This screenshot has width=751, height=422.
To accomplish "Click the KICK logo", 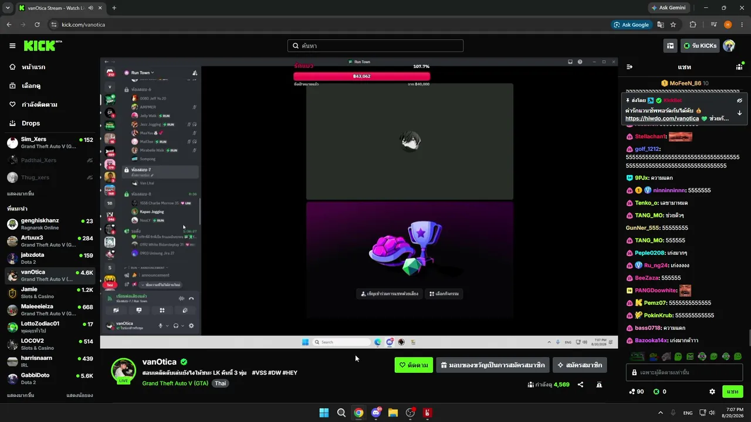I will pos(43,46).
